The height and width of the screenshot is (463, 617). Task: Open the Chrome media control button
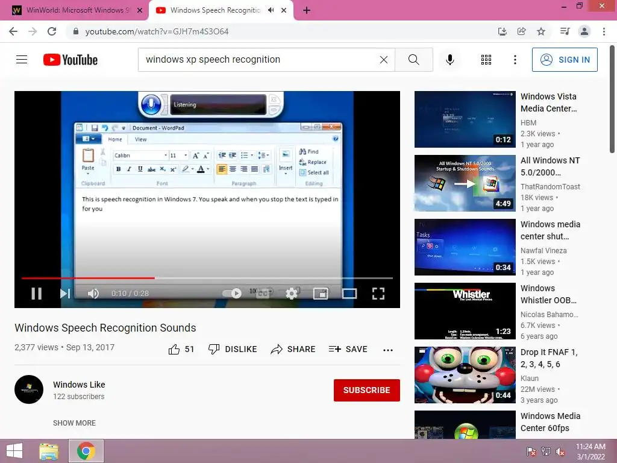click(565, 31)
